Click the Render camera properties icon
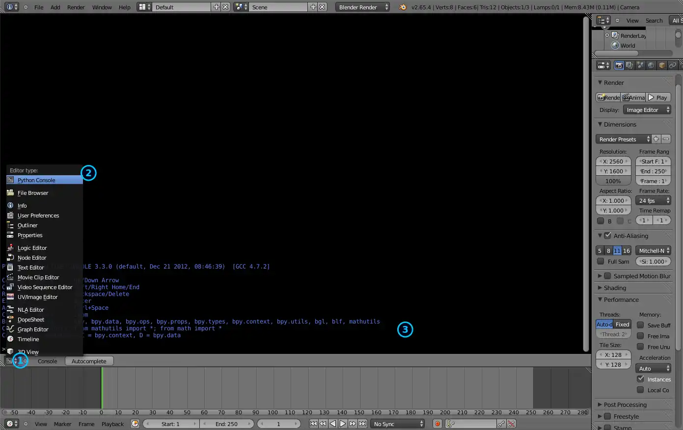The width and height of the screenshot is (683, 430). 618,65
